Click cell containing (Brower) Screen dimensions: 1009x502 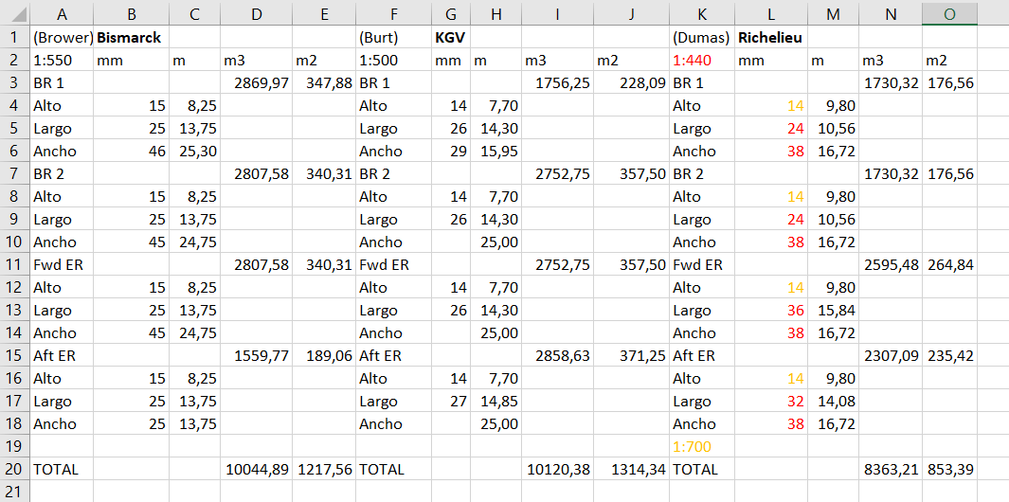[x=63, y=38]
